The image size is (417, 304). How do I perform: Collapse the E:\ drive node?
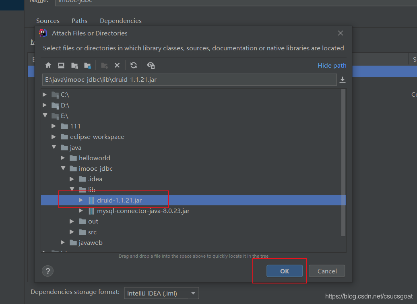(x=45, y=116)
